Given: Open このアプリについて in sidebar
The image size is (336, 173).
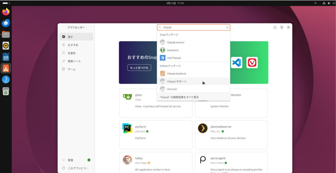Looking at the screenshot, I should (76, 168).
